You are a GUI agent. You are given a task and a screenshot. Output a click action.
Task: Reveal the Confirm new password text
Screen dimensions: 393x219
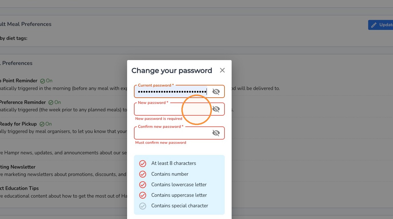tap(216, 133)
